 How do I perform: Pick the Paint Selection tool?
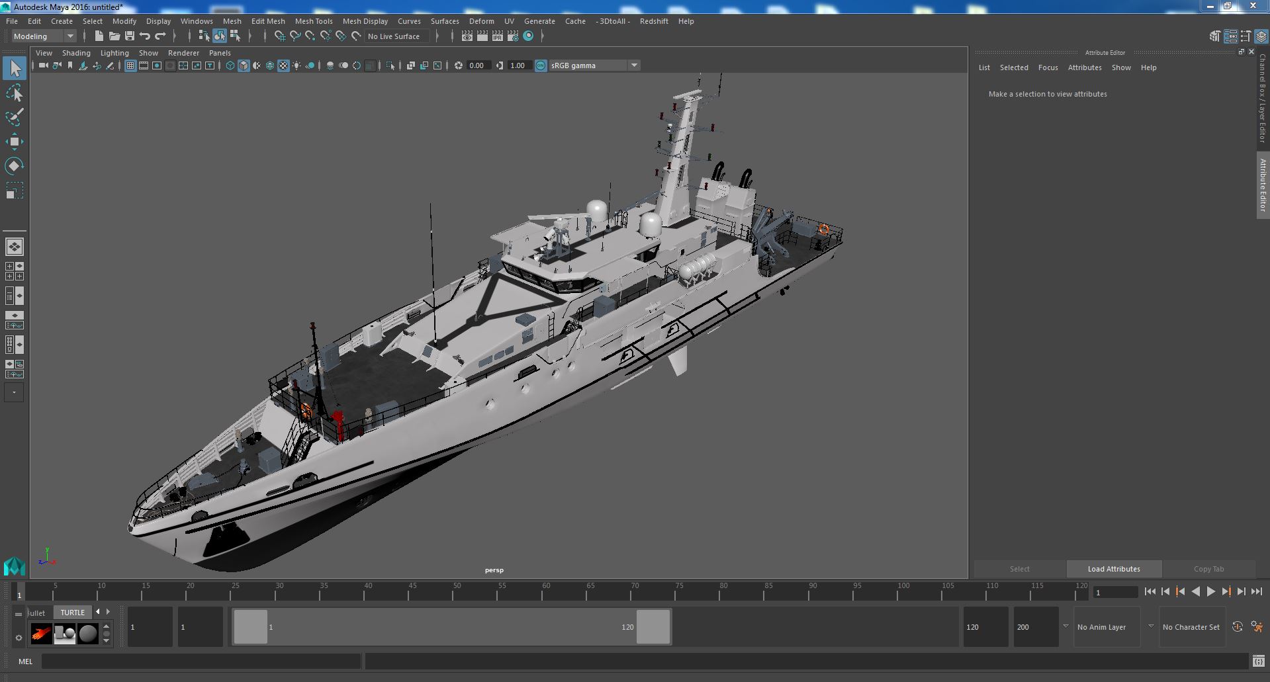(15, 117)
